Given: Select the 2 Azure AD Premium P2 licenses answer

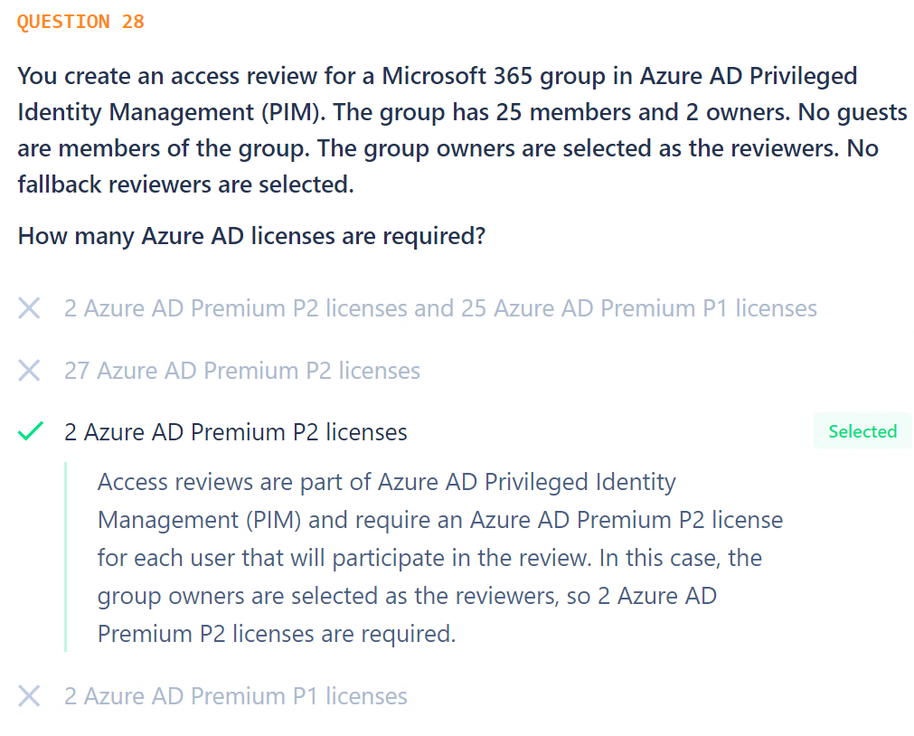Looking at the screenshot, I should pyautogui.click(x=235, y=432).
